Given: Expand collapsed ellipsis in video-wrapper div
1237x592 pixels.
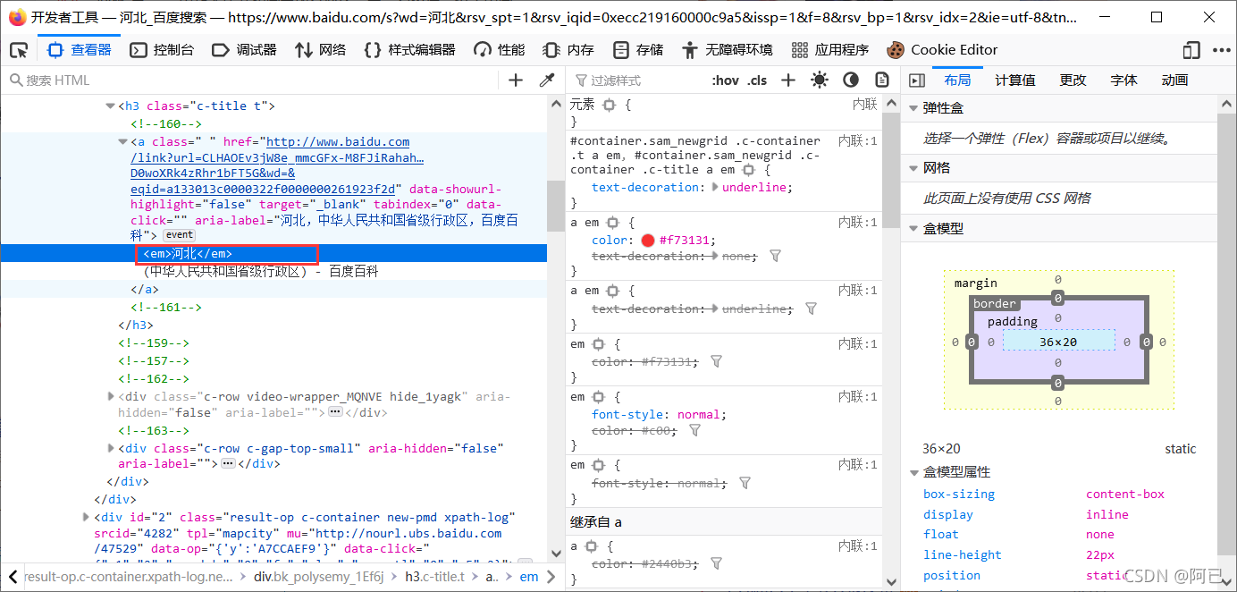Looking at the screenshot, I should pos(336,412).
